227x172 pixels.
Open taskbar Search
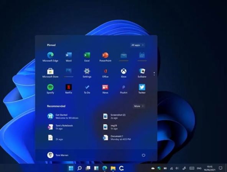pyautogui.click(x=79, y=168)
